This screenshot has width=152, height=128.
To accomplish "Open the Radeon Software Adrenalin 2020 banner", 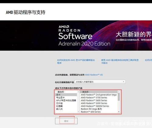I will tap(76, 35).
